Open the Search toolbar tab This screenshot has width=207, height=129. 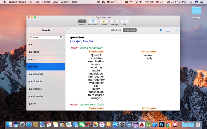[x=82, y=22]
